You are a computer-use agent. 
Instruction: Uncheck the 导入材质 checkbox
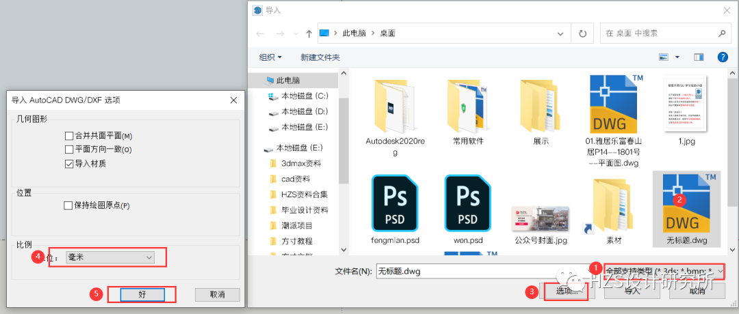(x=69, y=164)
